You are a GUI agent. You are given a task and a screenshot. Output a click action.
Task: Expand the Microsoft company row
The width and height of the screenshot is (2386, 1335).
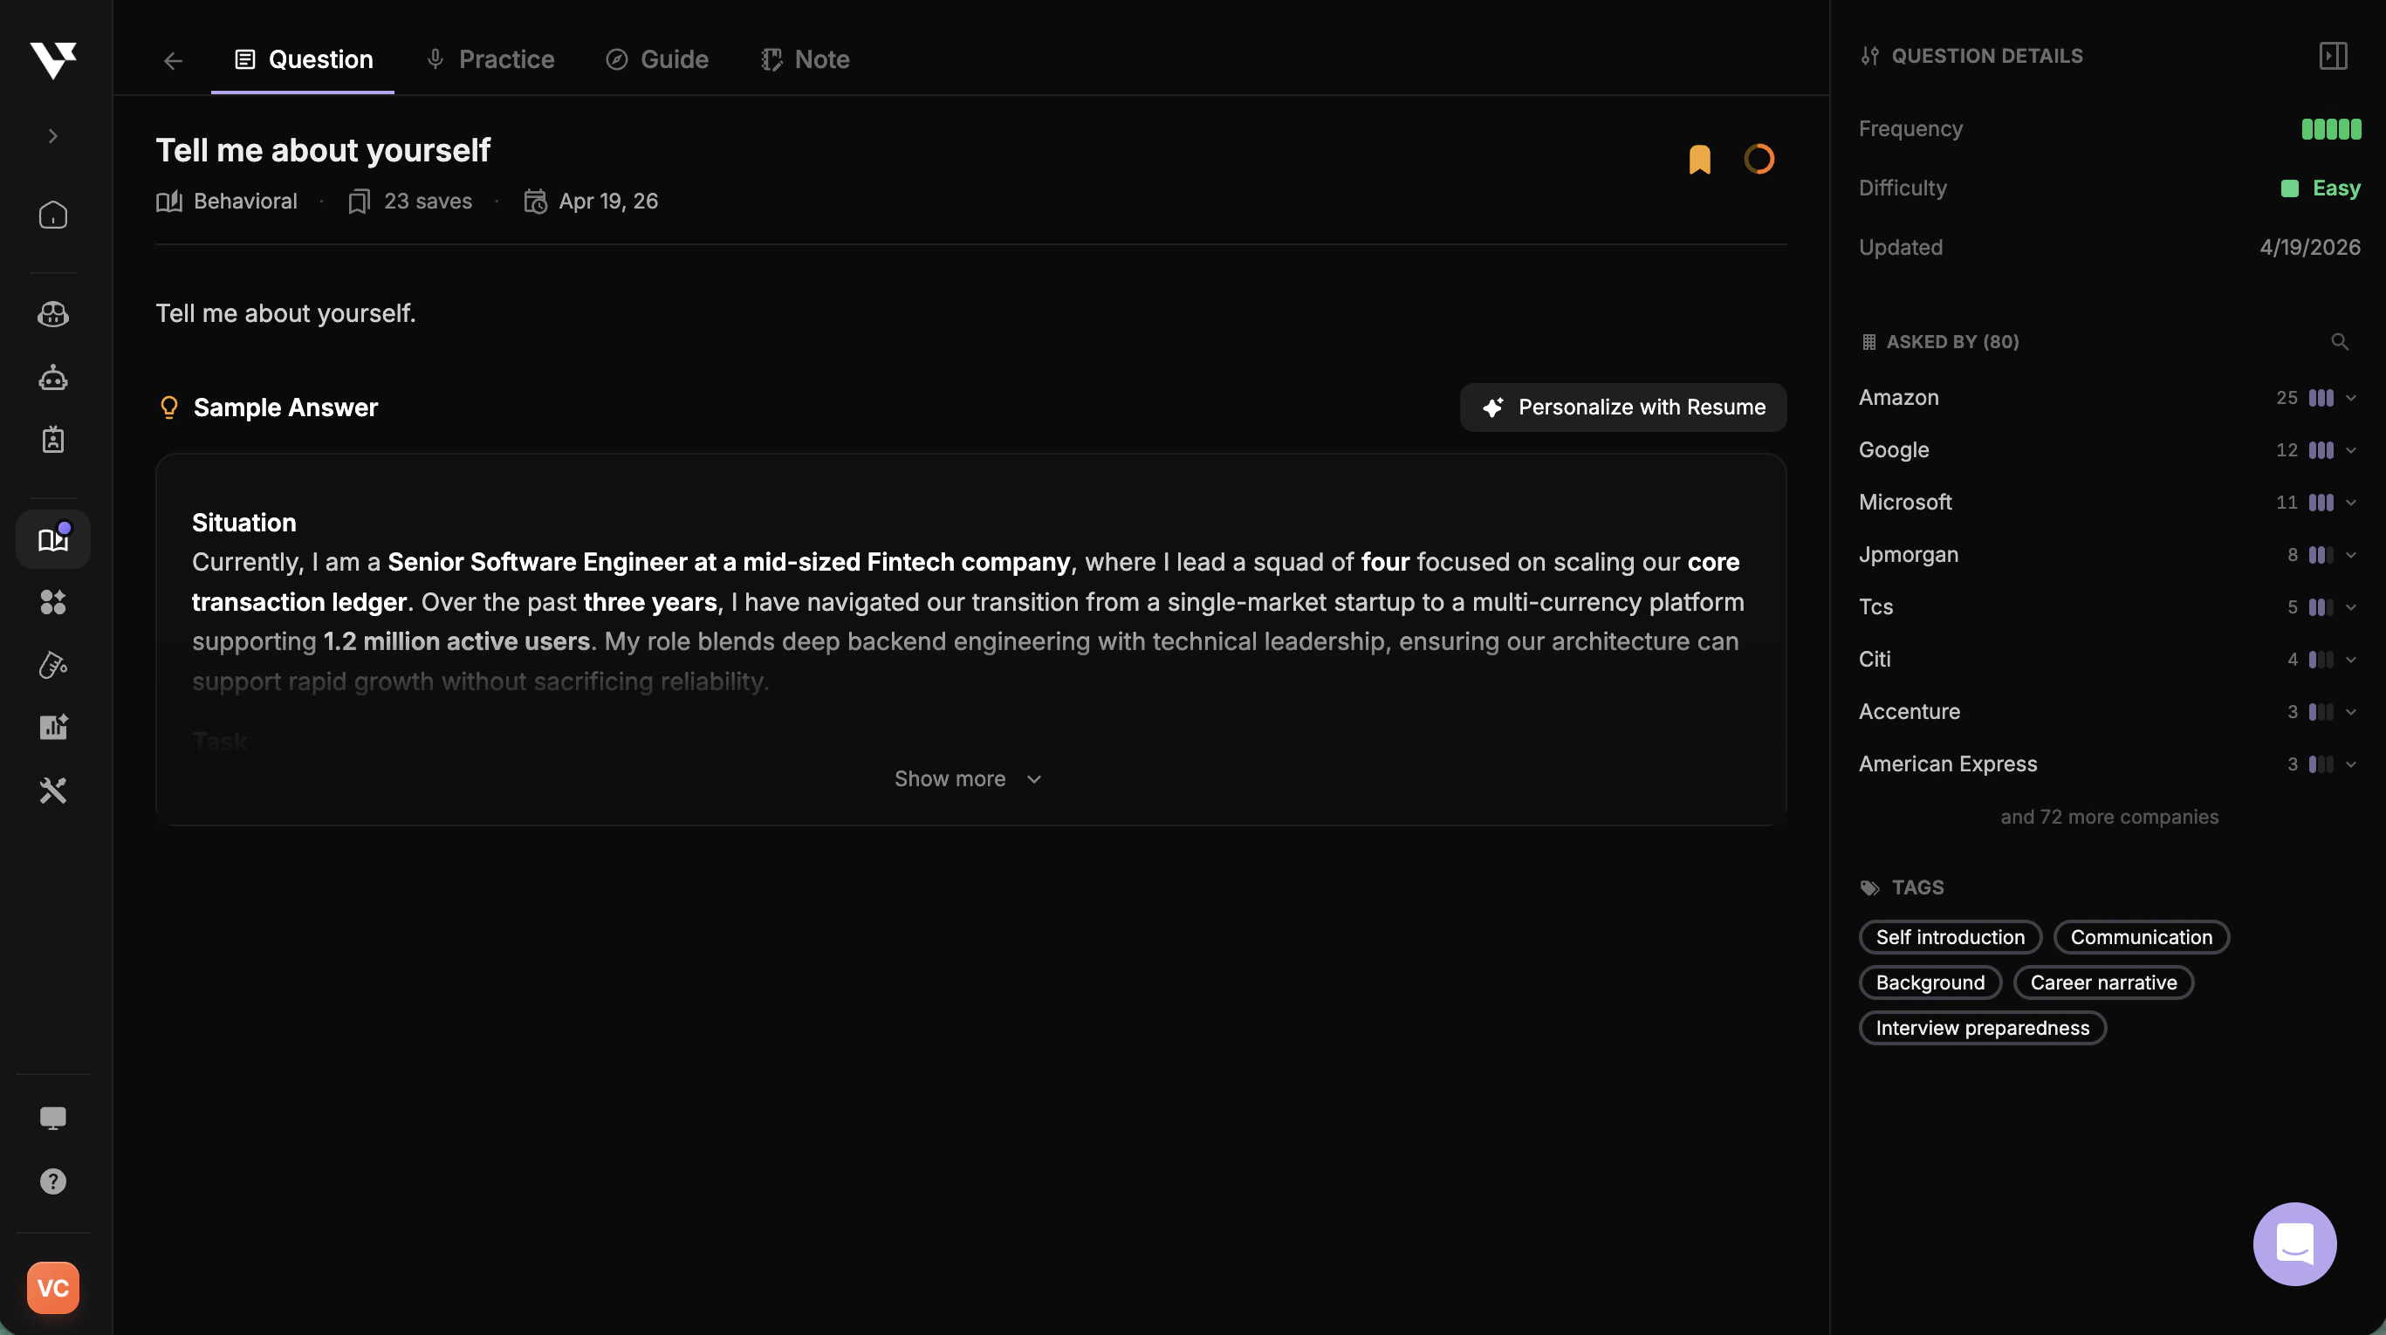pos(2351,503)
